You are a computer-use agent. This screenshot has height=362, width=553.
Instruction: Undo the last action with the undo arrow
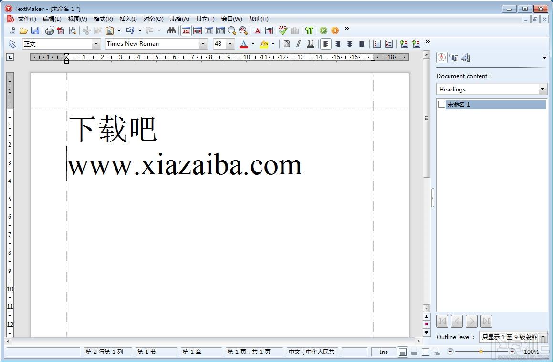click(x=130, y=30)
